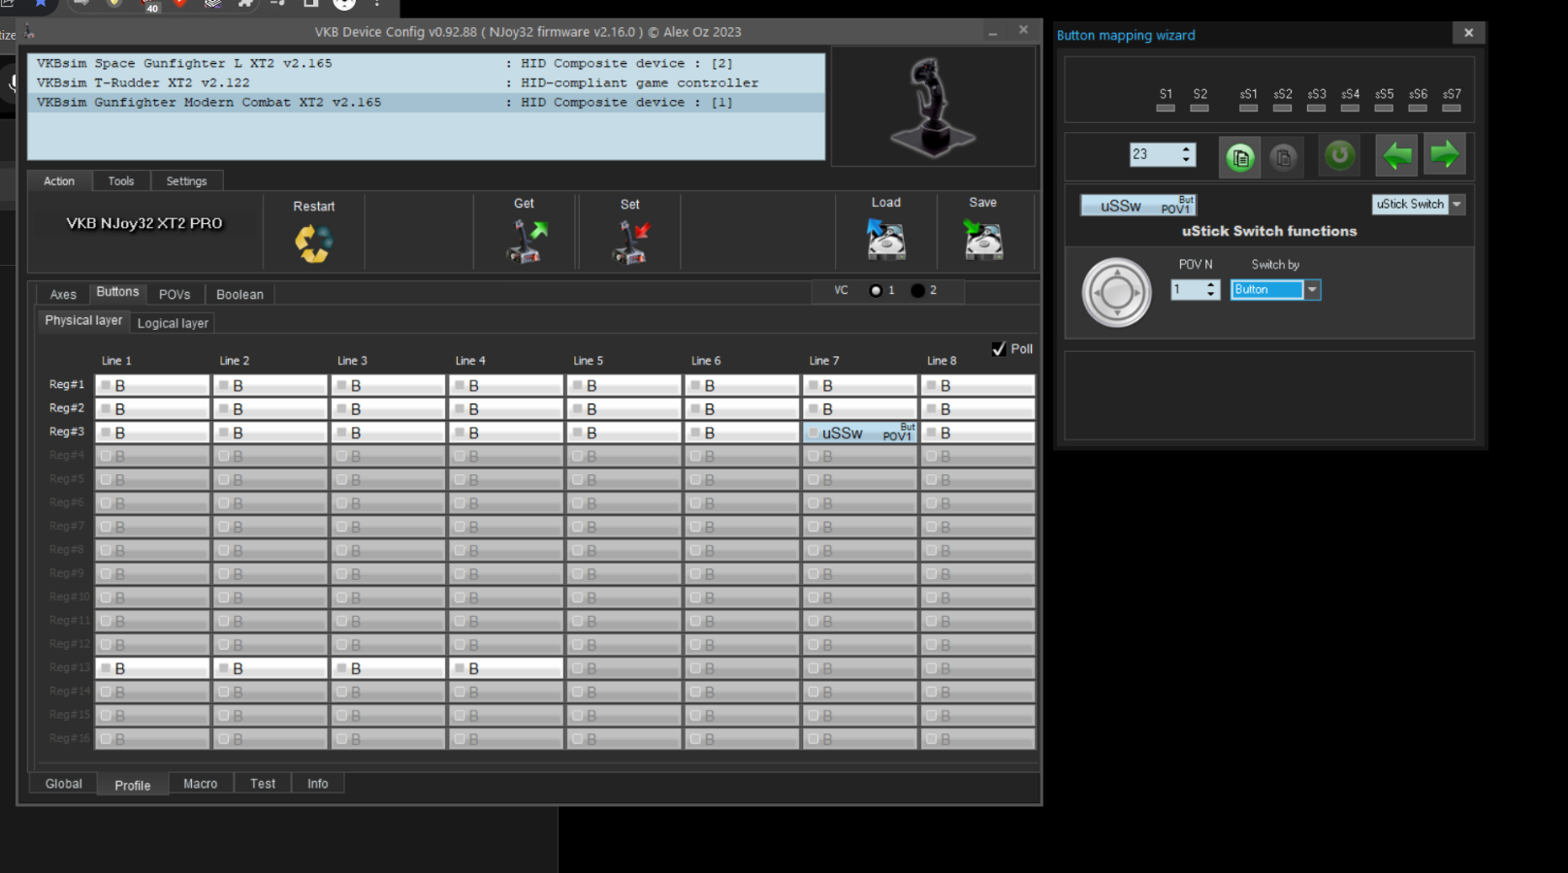Select VKBsim Gunfighter Modern Combat XT2 device

point(427,102)
